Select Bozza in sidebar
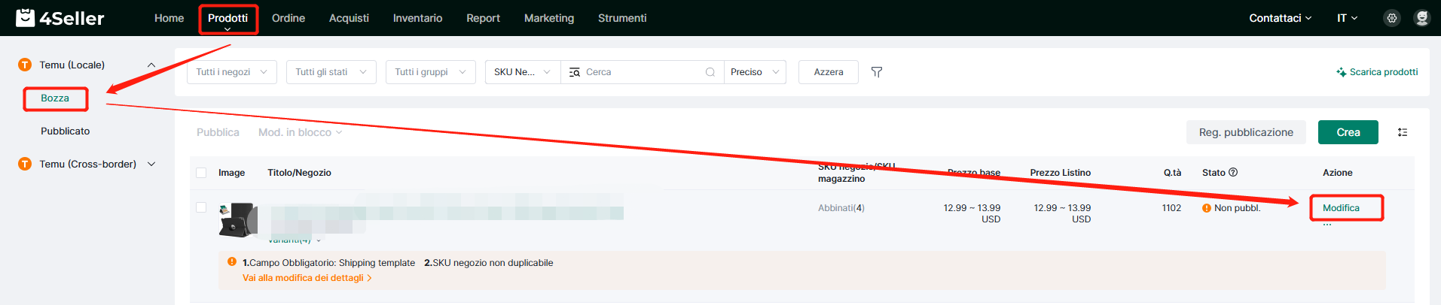Screen dimensions: 1441x305 point(55,98)
